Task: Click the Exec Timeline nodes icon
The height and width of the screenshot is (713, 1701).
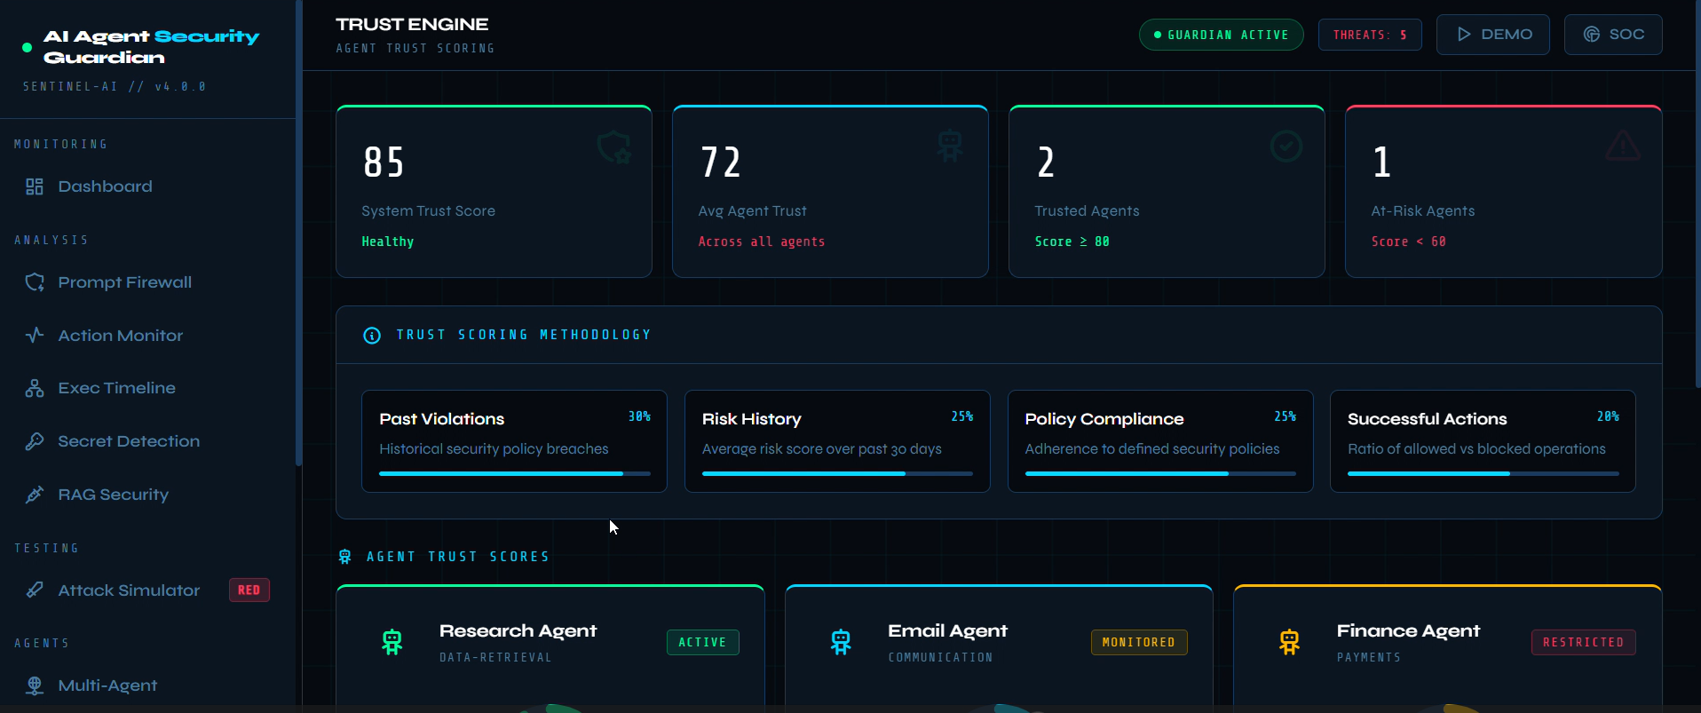Action: 35,388
